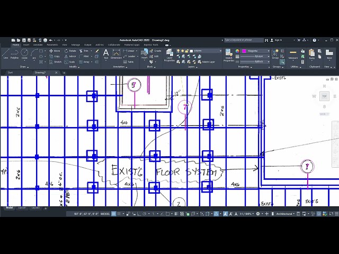339x254 pixels.
Task: Activate the Array tool
Action: point(84,62)
